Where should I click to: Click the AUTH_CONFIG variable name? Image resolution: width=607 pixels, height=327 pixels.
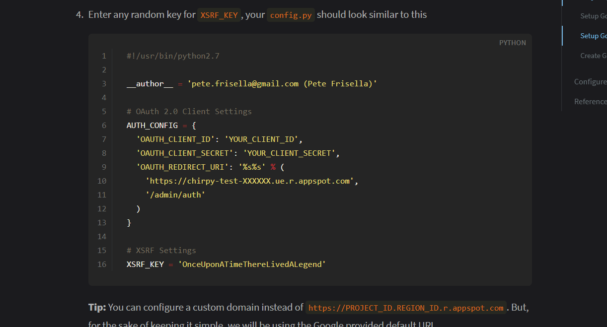pos(152,126)
